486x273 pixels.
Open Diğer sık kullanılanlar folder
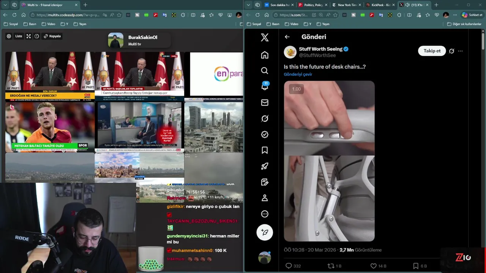coord(464,24)
